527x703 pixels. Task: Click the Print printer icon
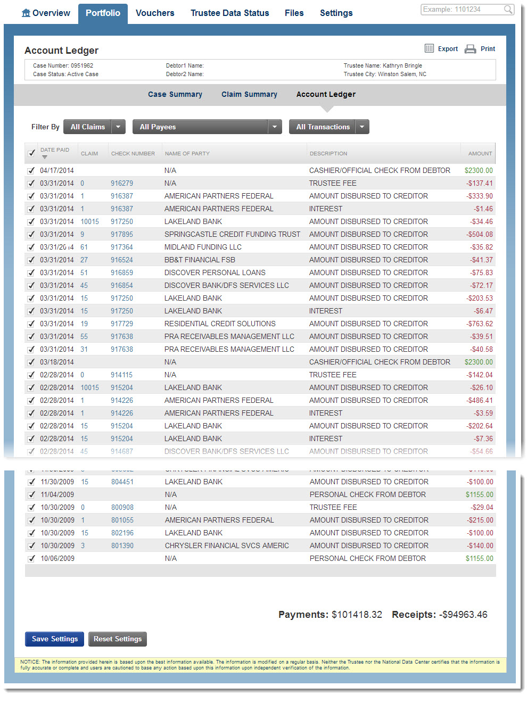470,49
